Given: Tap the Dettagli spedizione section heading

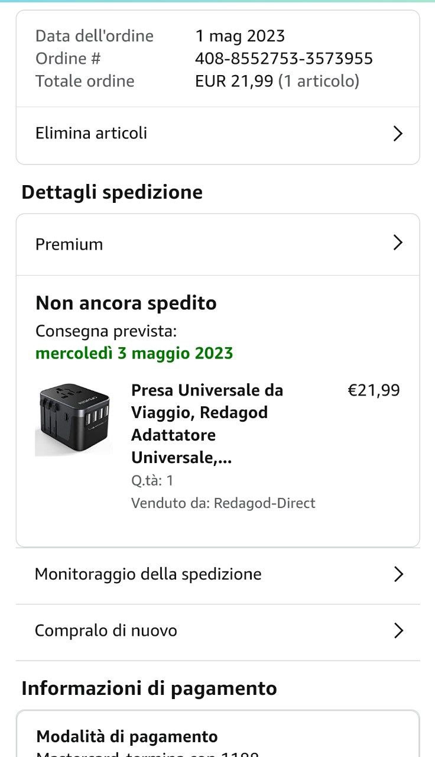Looking at the screenshot, I should [112, 192].
